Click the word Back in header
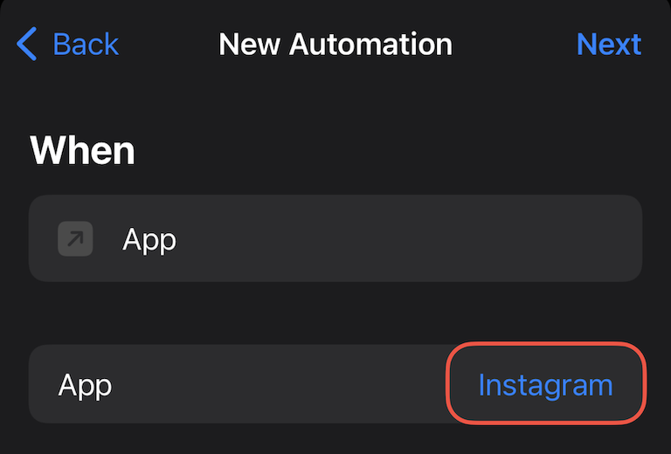Image resolution: width=671 pixels, height=454 pixels. tap(86, 44)
